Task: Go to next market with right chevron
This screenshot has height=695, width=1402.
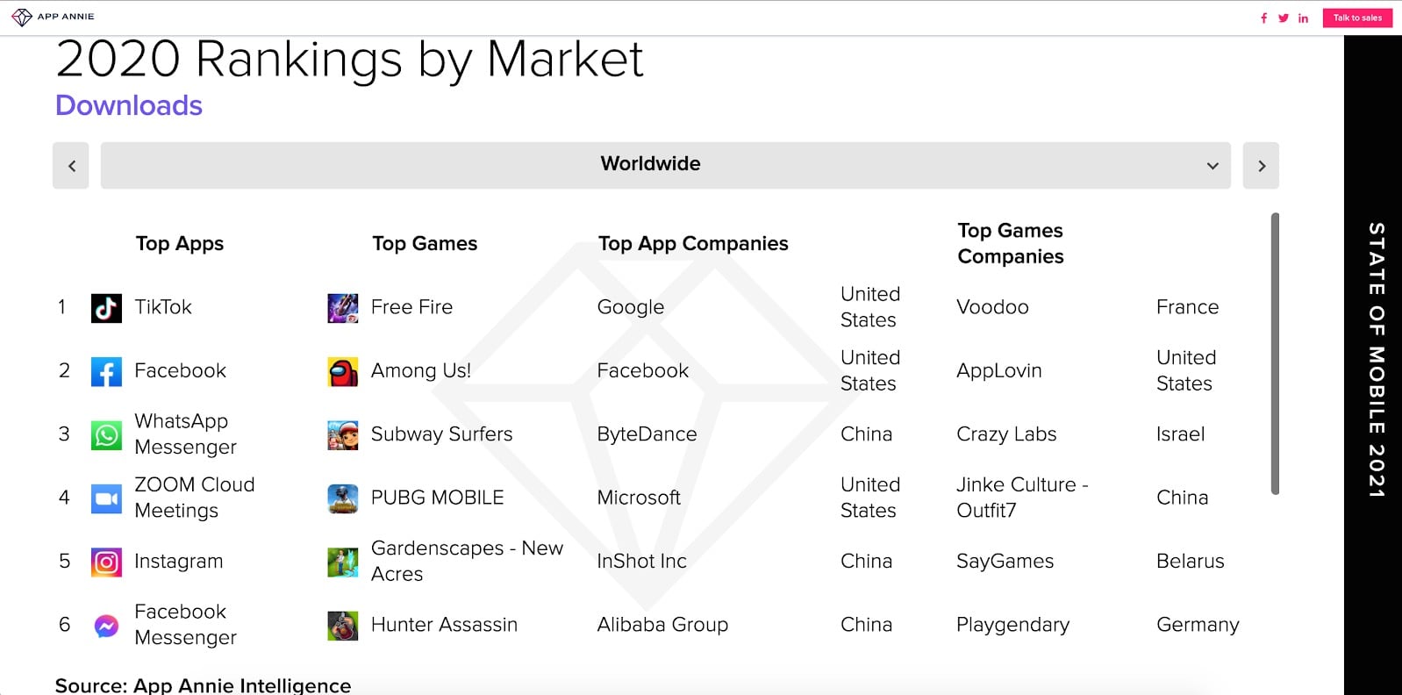Action: (1261, 165)
